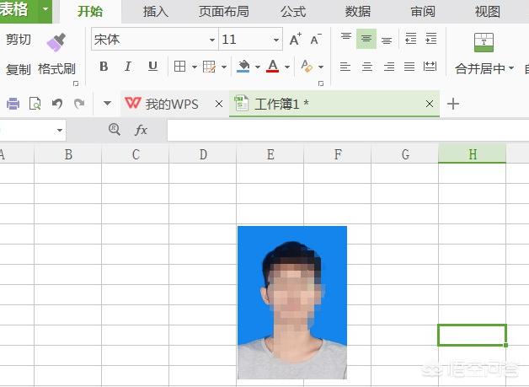
Task: Click the Merge and Center icon
Action: (x=484, y=42)
